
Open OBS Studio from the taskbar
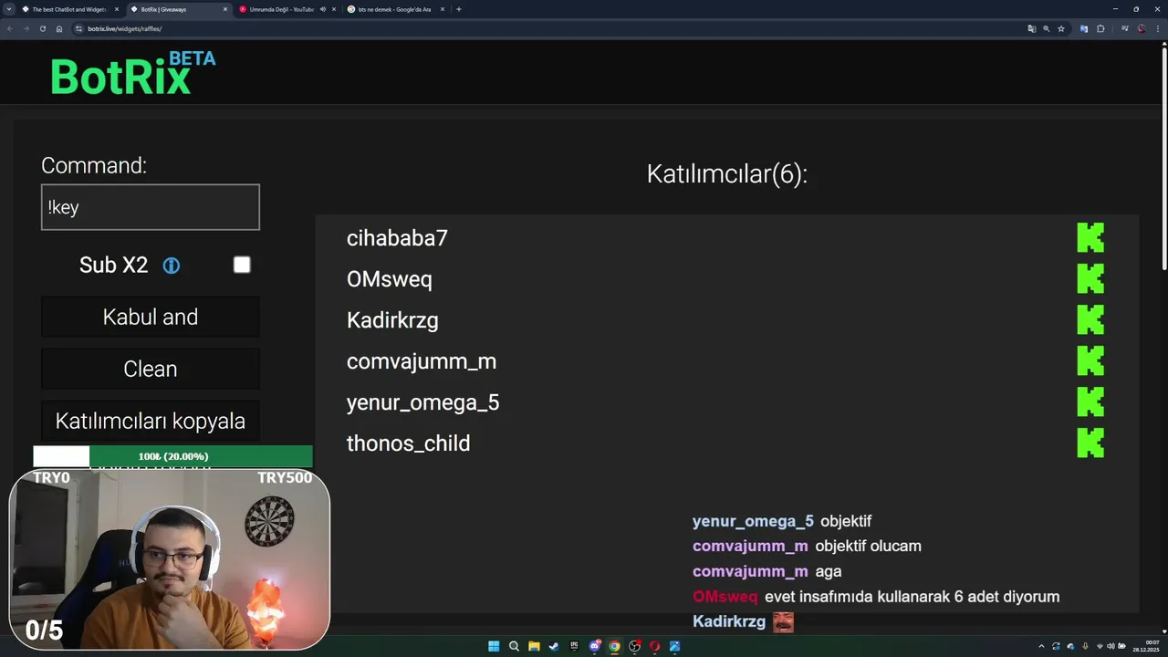click(x=635, y=646)
